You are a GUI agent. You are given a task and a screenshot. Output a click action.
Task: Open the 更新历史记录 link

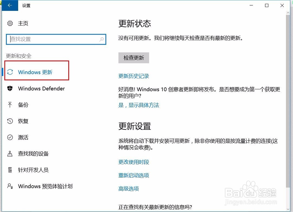[x=134, y=76]
